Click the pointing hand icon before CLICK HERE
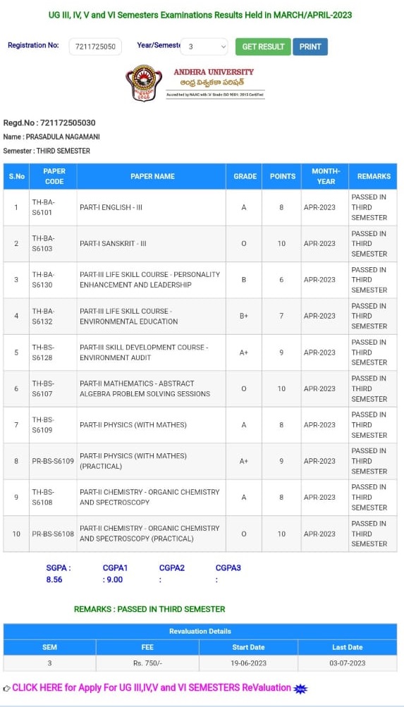Viewport: 404px width, 707px height. pyautogui.click(x=7, y=688)
